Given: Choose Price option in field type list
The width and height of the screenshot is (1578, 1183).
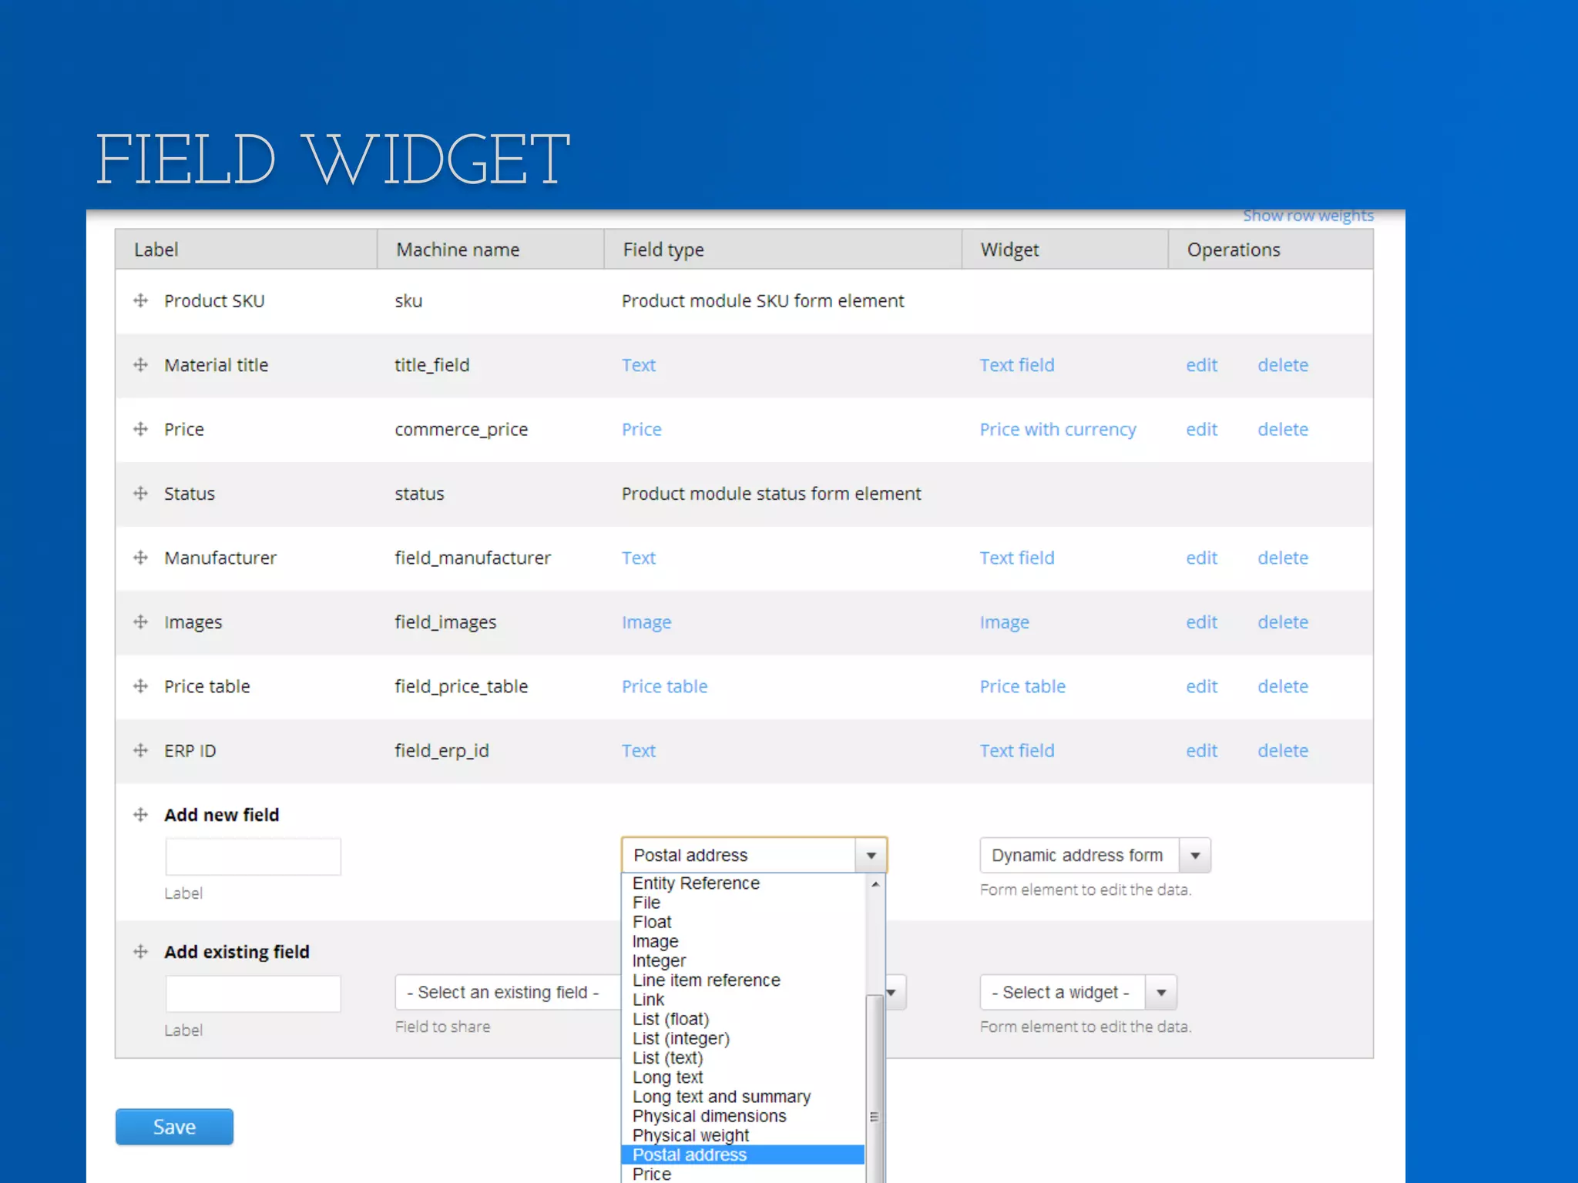Looking at the screenshot, I should coord(744,1174).
